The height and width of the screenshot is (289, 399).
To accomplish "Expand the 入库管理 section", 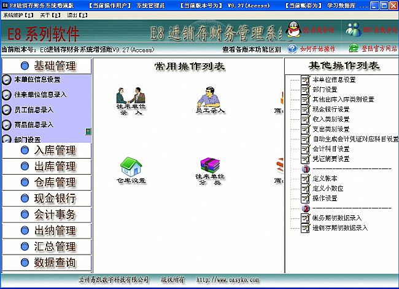I will click(x=47, y=151).
